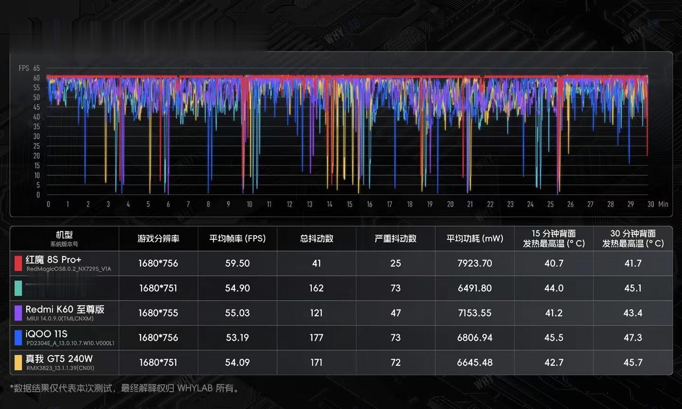Image resolution: width=682 pixels, height=409 pixels.
Task: Select the 总抖动数 column header
Action: [x=316, y=238]
